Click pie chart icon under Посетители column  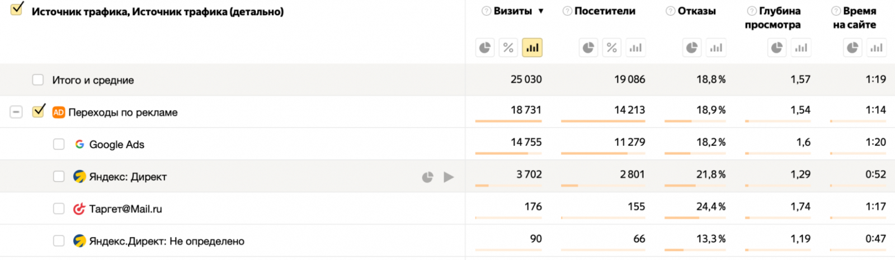[x=588, y=48]
